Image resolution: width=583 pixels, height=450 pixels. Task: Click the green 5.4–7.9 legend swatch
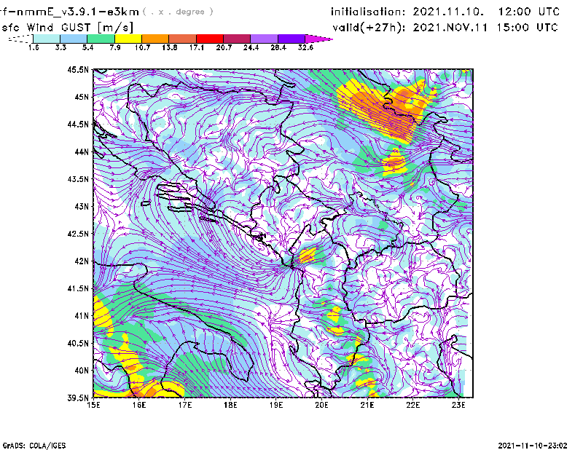pos(101,39)
